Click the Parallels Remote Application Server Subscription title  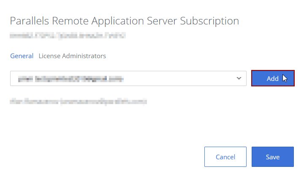pos(124,21)
